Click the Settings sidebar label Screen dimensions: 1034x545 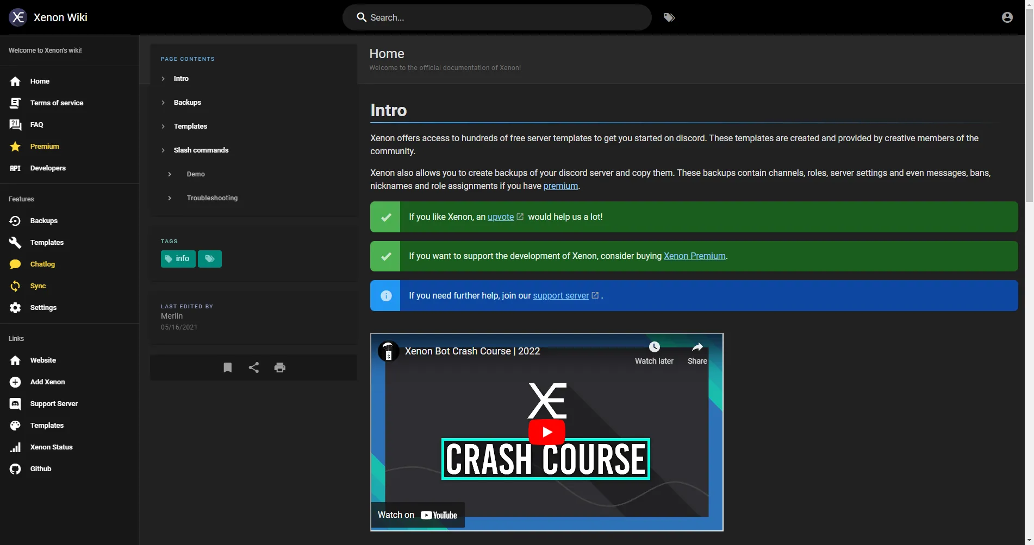pos(43,308)
